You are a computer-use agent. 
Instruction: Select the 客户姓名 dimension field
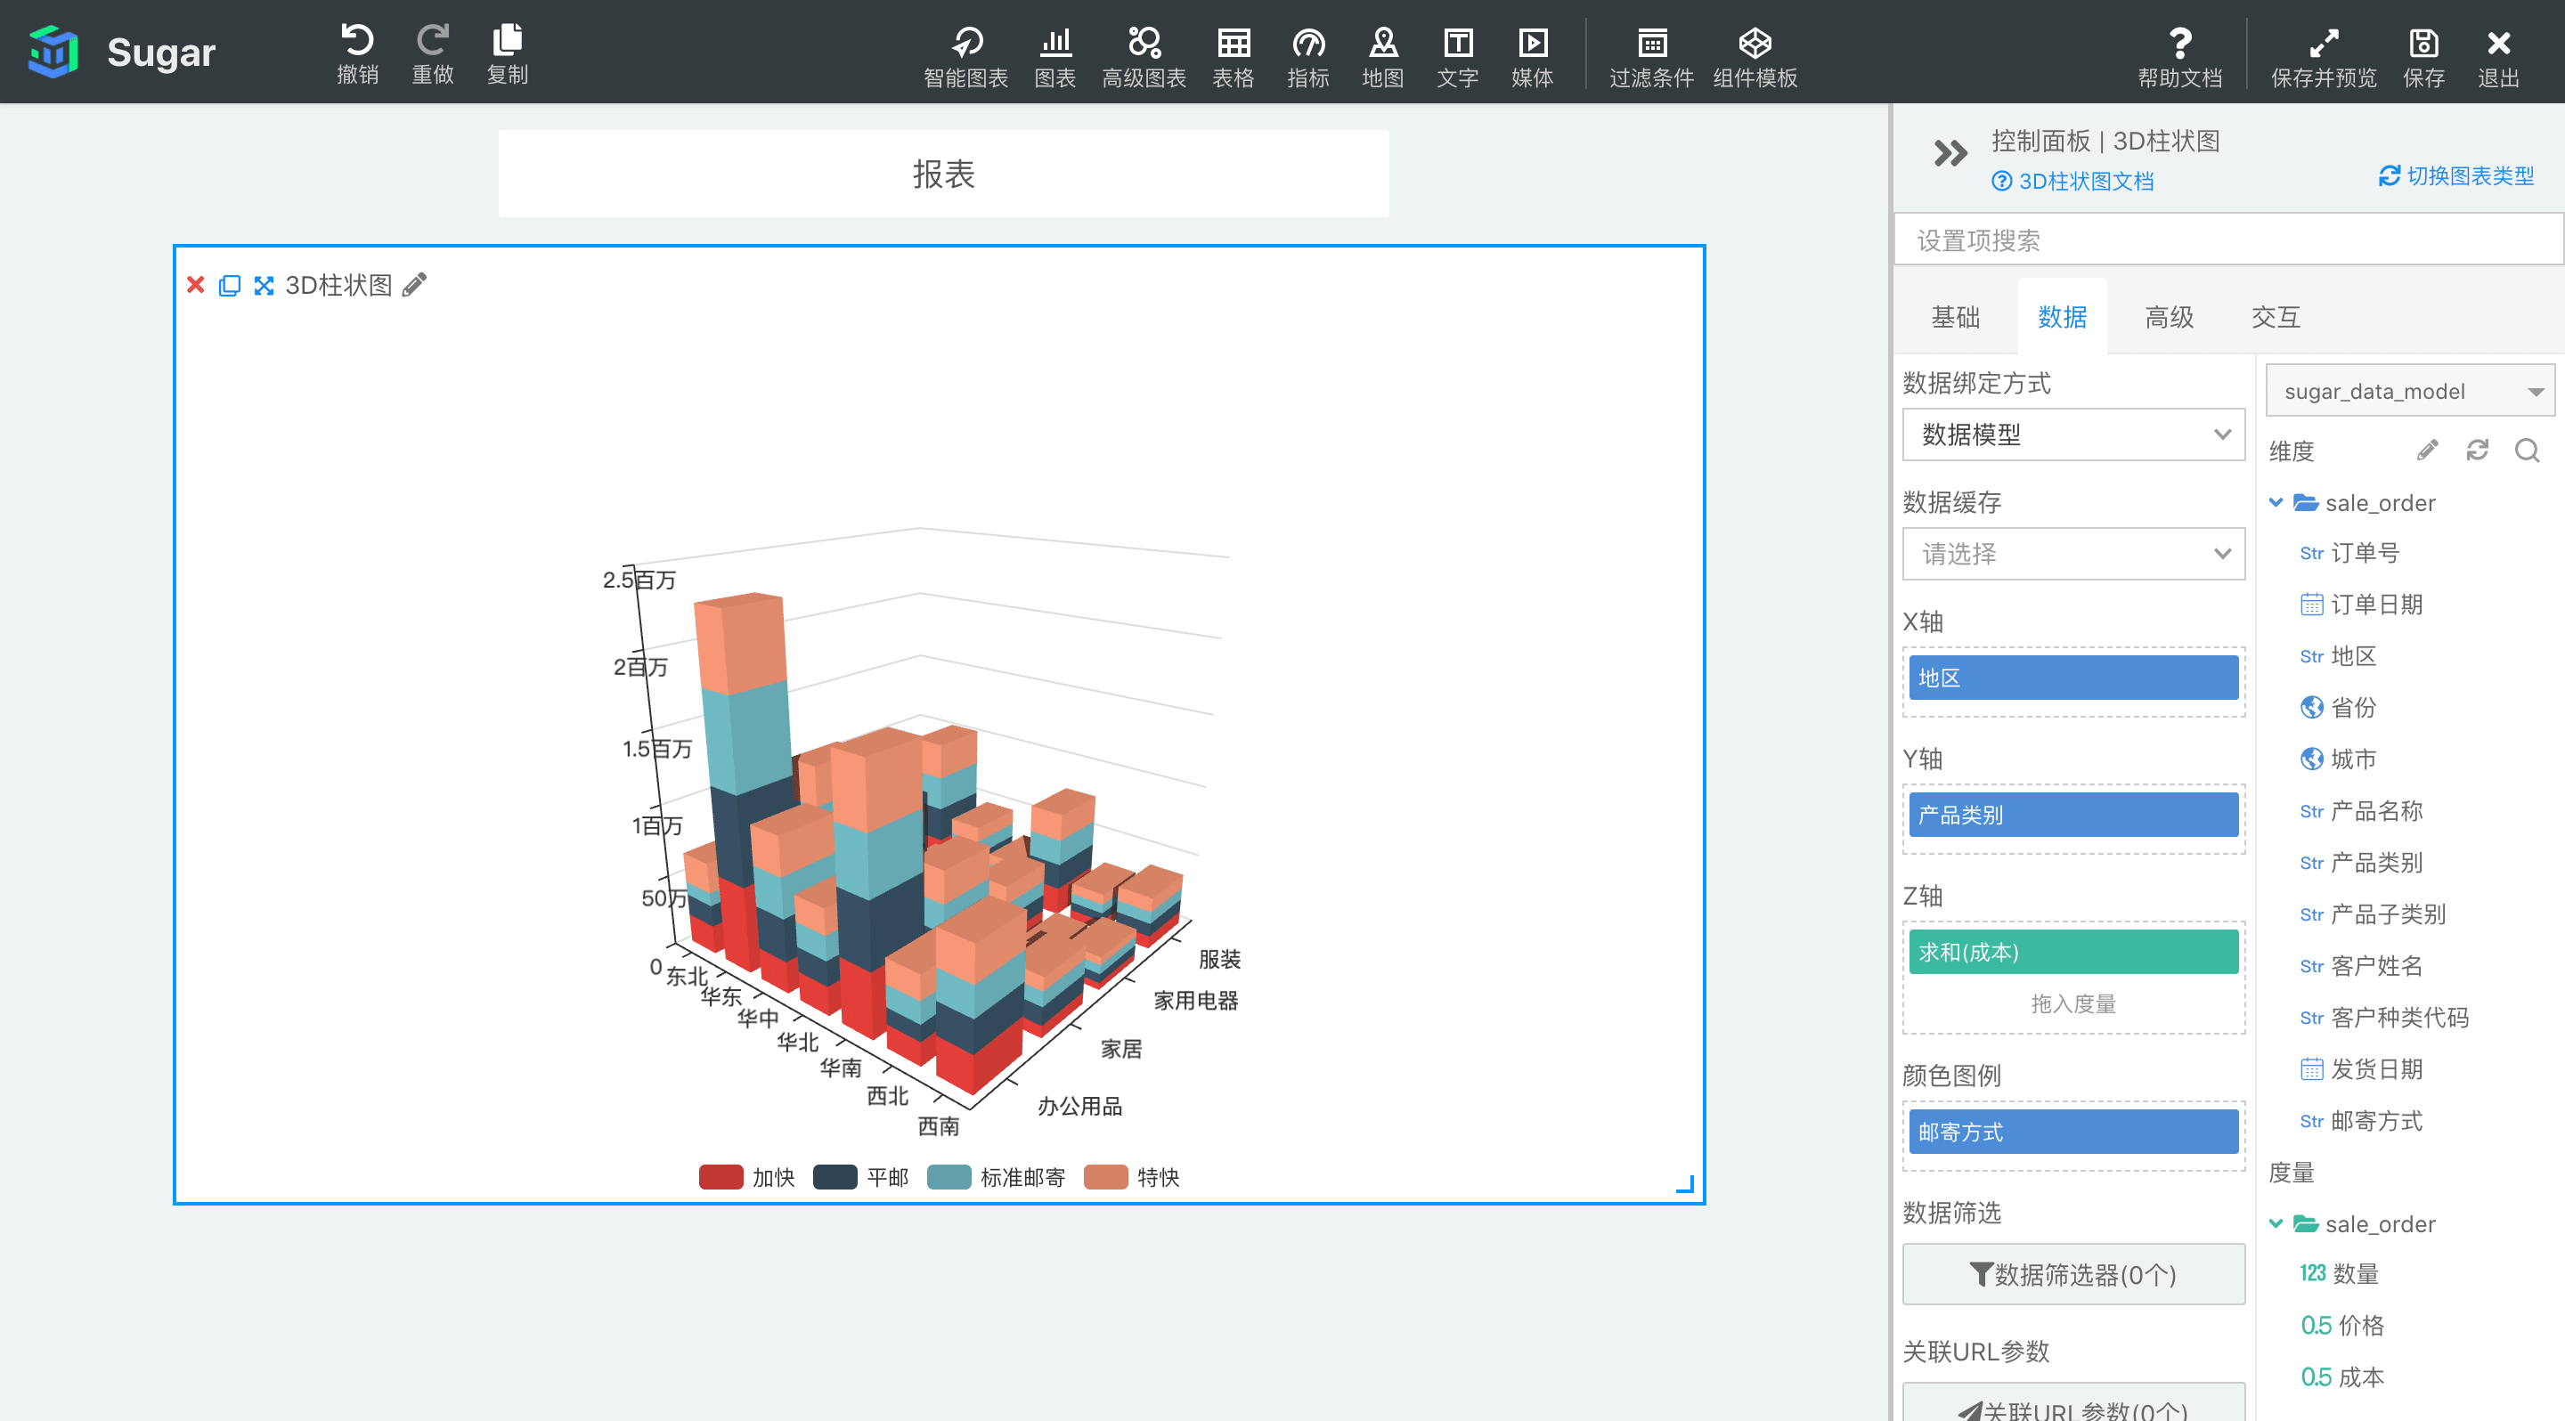2361,967
